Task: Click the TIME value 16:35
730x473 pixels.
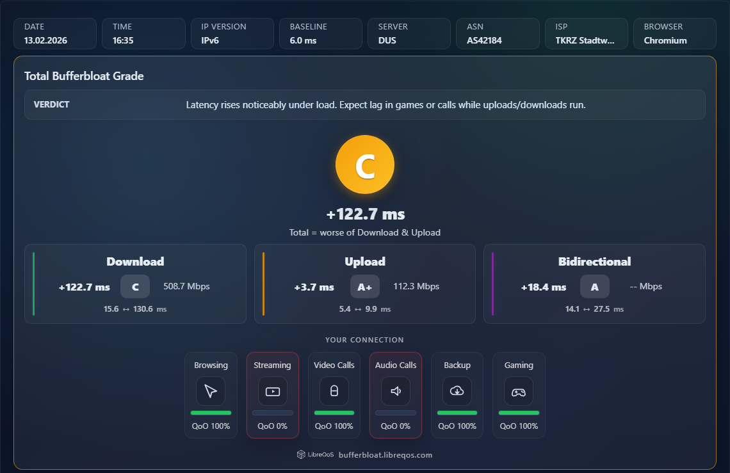Action: point(123,40)
